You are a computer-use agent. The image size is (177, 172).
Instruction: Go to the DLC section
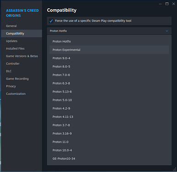point(22,71)
